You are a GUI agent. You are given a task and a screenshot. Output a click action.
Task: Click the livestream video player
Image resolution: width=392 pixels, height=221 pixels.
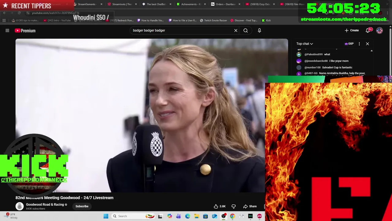tap(152, 115)
